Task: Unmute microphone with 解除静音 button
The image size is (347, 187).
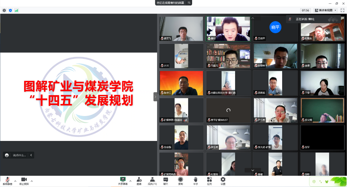Action: tap(7, 180)
